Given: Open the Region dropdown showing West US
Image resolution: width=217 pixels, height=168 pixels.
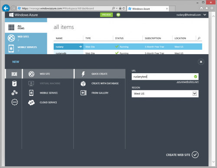Looking at the screenshot, I should (x=165, y=94).
